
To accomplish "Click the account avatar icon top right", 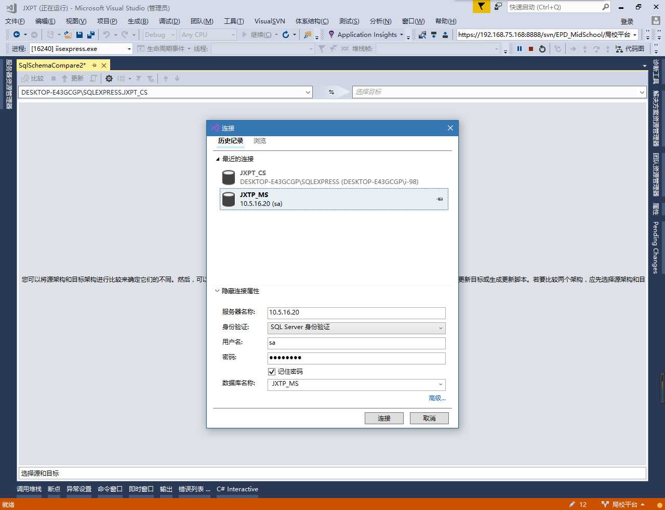I will click(x=656, y=21).
